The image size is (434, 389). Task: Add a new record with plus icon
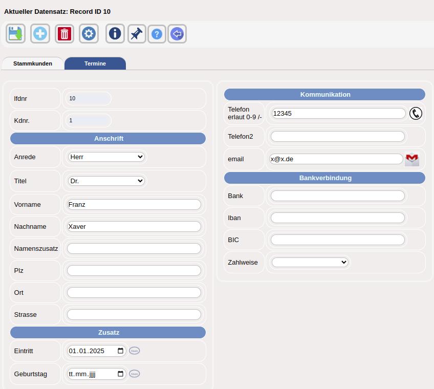coord(40,34)
